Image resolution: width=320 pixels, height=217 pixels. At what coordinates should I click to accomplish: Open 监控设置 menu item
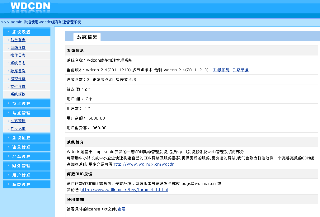click(x=18, y=79)
